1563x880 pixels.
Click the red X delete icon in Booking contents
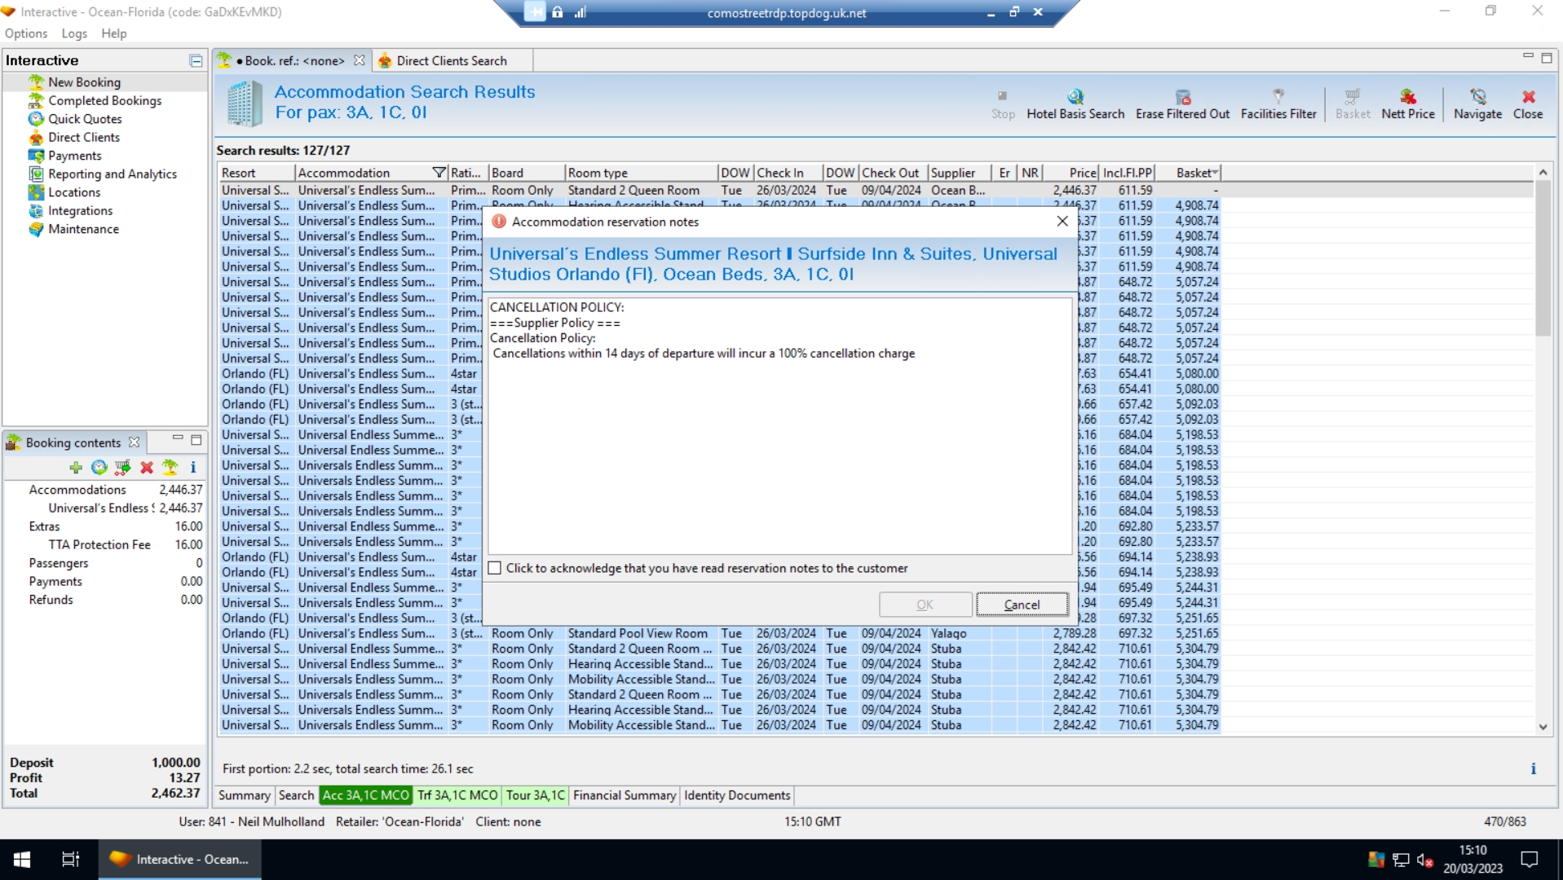147,467
